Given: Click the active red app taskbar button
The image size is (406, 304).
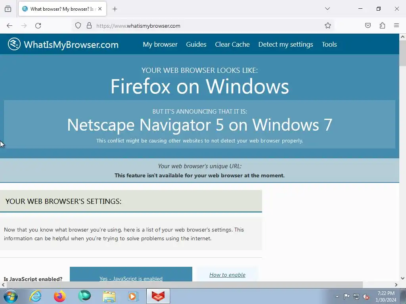Looking at the screenshot, I should [158, 296].
